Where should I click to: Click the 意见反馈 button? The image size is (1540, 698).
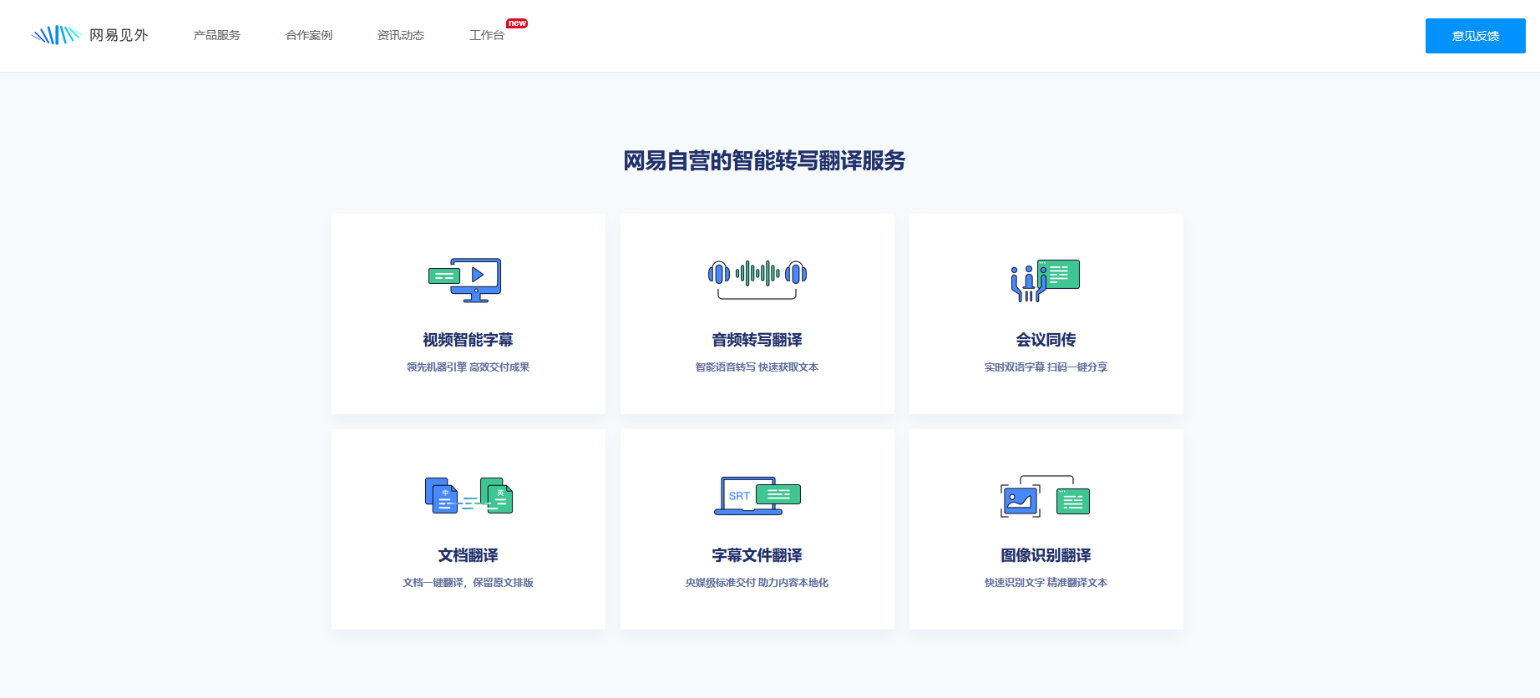tap(1475, 36)
